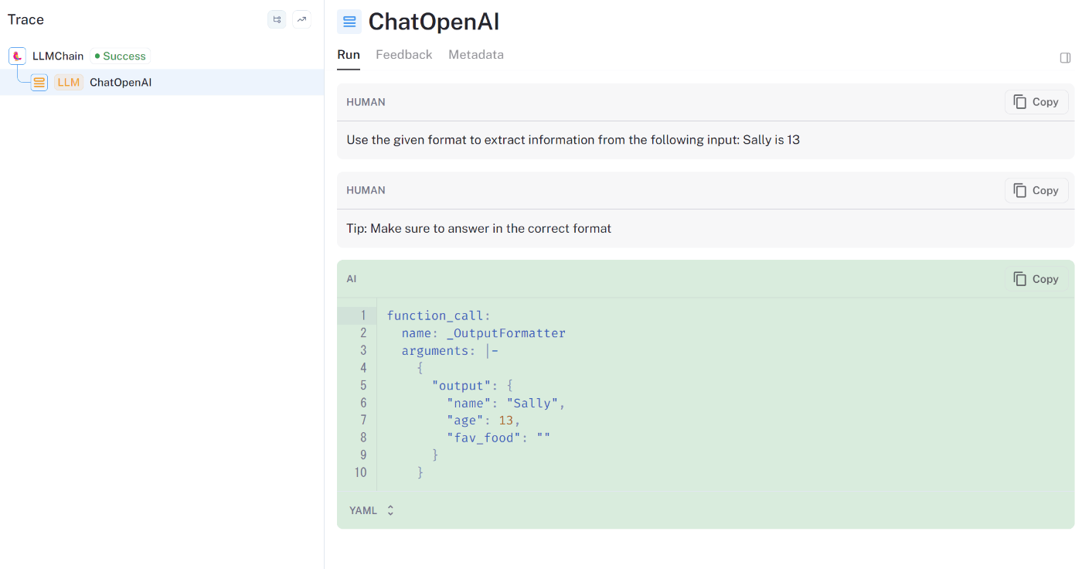Click the blue ChatOpenAI header icon
This screenshot has width=1082, height=569.
(x=349, y=22)
